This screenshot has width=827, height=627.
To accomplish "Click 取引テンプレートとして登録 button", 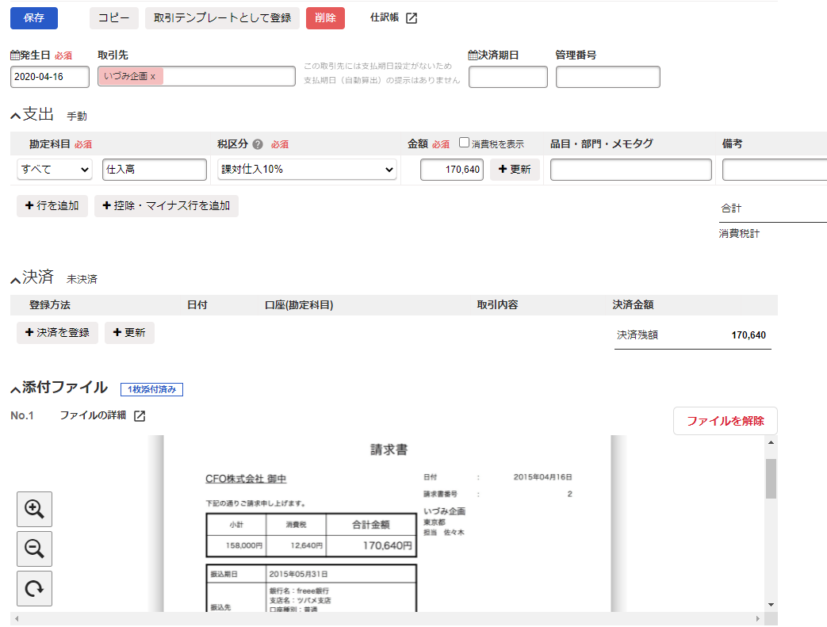I will point(222,18).
